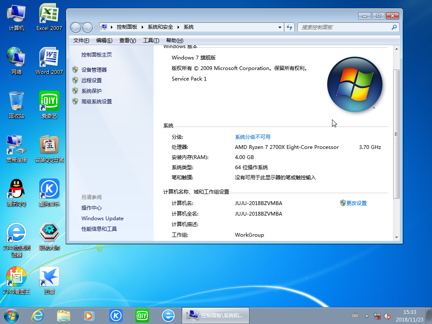This screenshot has width=432, height=324.
Task: Click the 控制面板\系统和... taskbar button
Action: point(216,316)
